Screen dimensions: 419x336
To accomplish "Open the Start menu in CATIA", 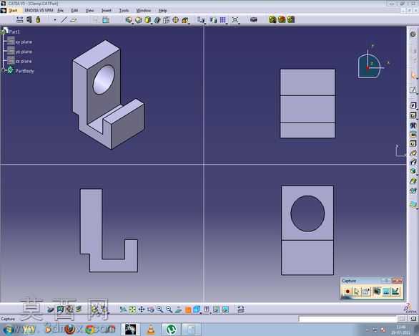I will click(x=13, y=11).
